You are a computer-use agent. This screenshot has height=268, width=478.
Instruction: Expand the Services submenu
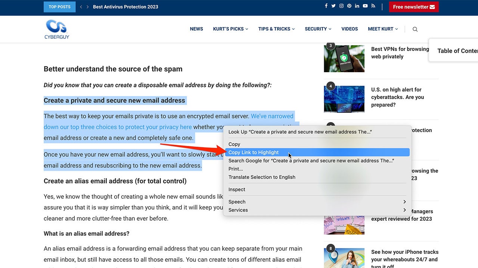[317, 210]
